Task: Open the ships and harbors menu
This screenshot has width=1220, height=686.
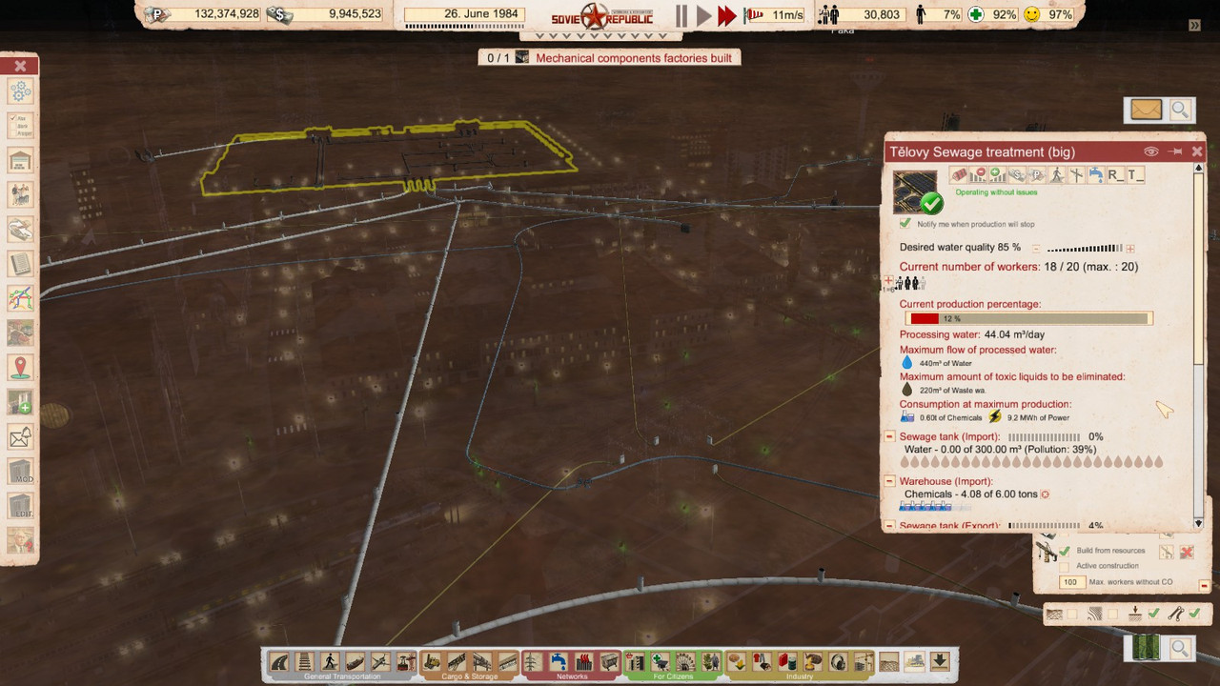Action: 355,661
